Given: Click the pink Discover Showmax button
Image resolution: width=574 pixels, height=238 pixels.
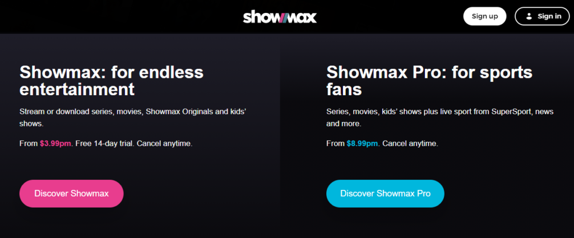Looking at the screenshot, I should coord(71,193).
